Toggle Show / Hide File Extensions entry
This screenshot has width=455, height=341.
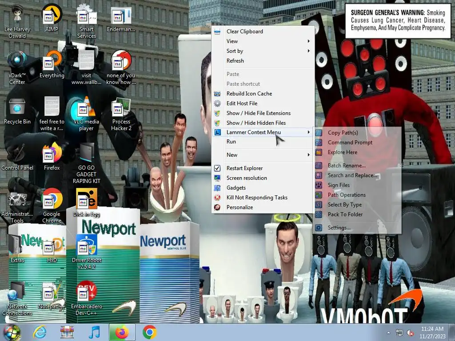(263, 113)
